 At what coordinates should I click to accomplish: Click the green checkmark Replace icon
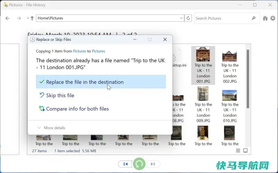(x=41, y=82)
